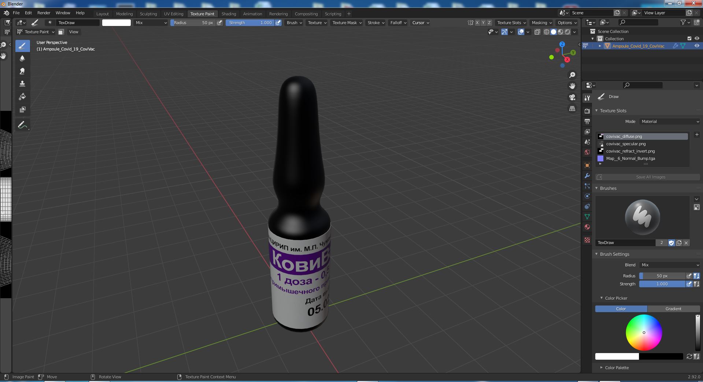The width and height of the screenshot is (703, 382).
Task: Open the Stroke dropdown
Action: (x=376, y=23)
